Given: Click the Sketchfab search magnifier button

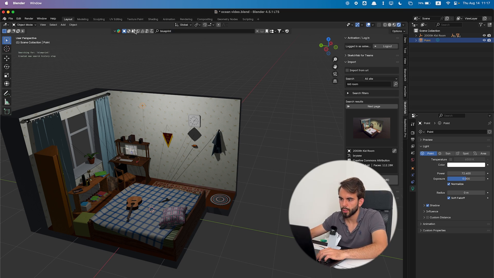Looking at the screenshot, I should (x=395, y=84).
